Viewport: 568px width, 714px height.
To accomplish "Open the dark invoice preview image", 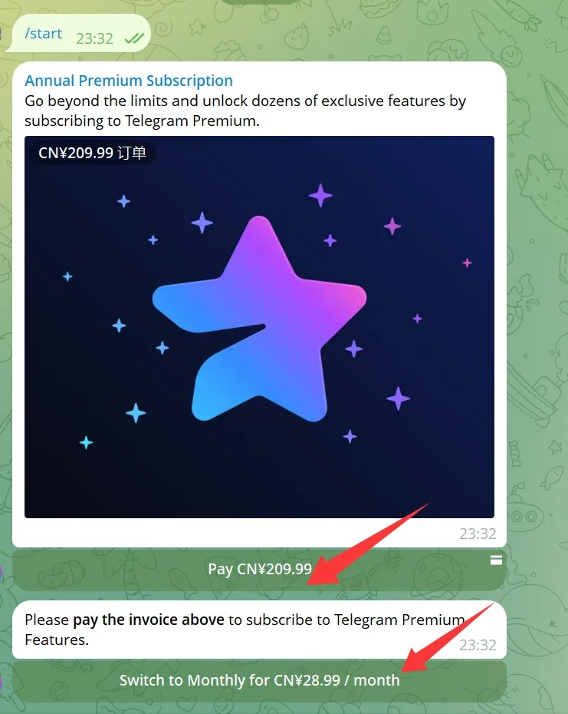I will point(259,327).
